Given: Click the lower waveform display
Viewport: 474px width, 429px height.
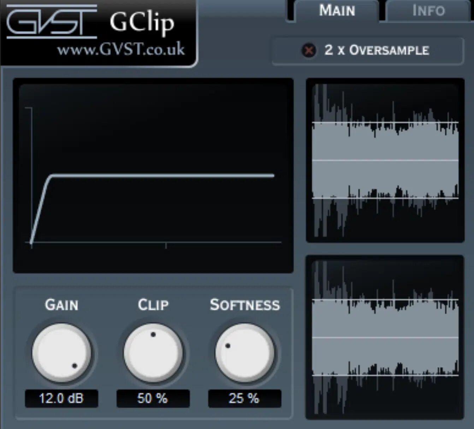Looking at the screenshot, I should [385, 337].
